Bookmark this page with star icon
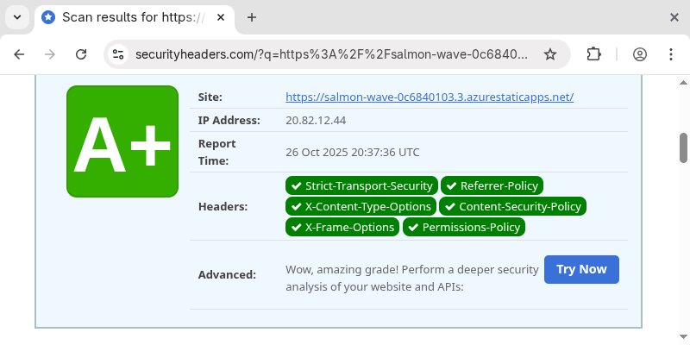This screenshot has width=690, height=345. tap(549, 54)
